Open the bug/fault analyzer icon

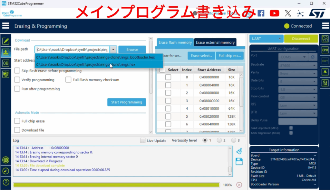tap(325, 72)
